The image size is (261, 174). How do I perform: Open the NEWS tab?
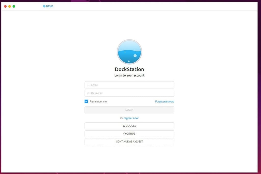(48, 6)
